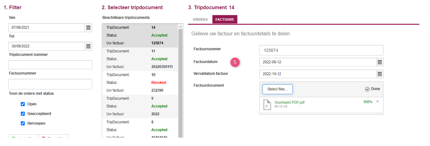This screenshot has height=146, width=430.
Task: Disable the Herroepen status filter
Action: (23, 123)
